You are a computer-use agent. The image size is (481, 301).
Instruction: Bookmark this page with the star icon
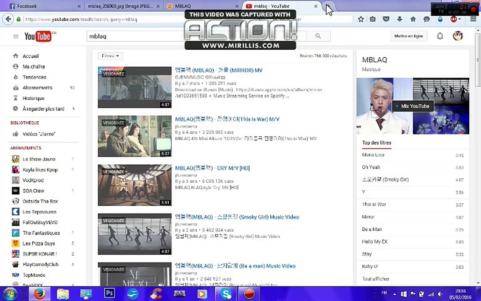[361, 19]
